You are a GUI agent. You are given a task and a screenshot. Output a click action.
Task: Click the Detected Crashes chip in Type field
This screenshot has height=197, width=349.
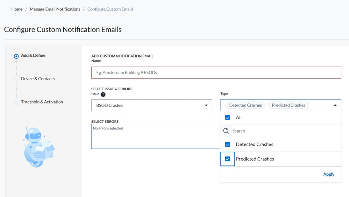point(246,105)
